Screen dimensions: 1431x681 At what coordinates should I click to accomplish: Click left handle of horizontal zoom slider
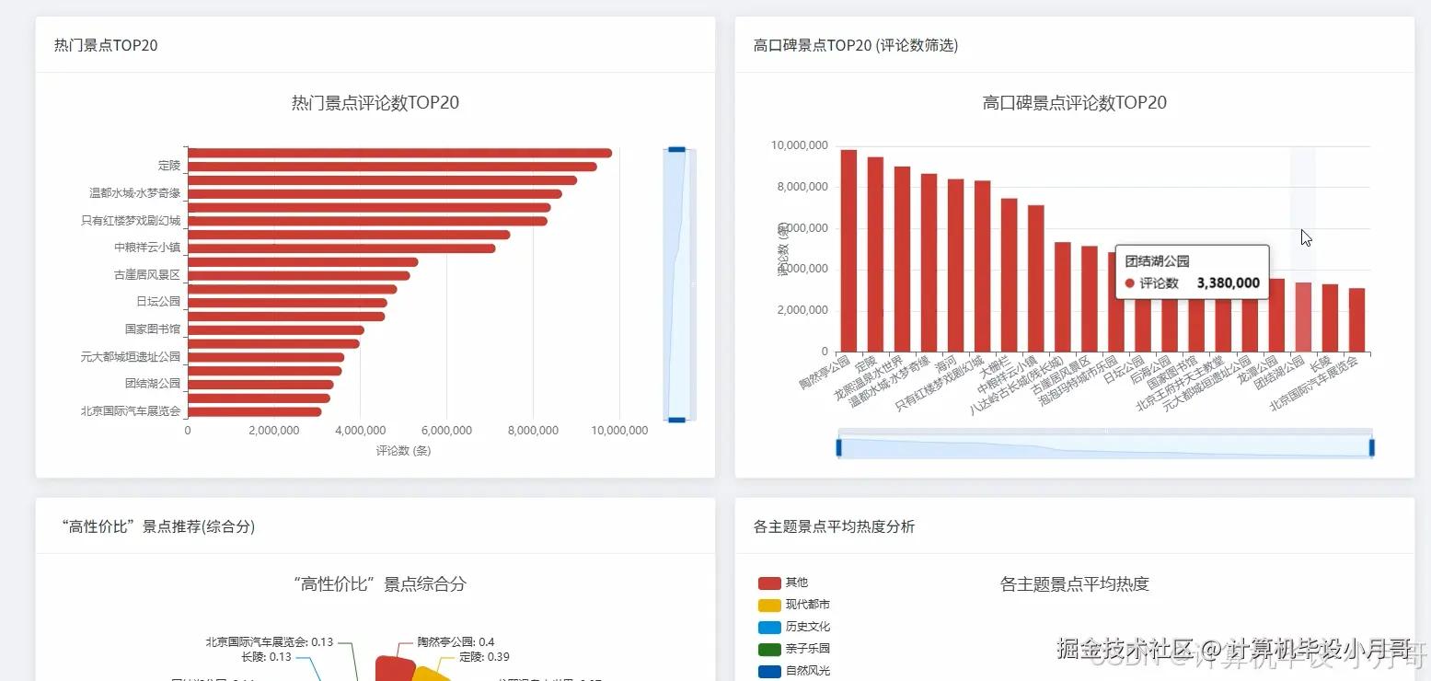(839, 447)
